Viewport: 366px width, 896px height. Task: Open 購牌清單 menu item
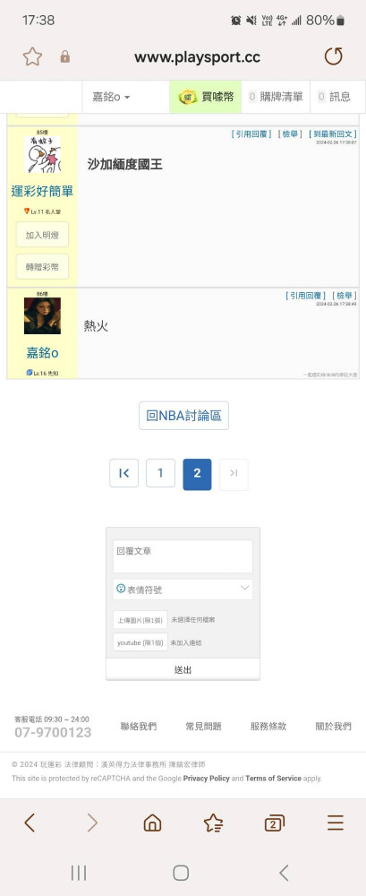[x=276, y=97]
